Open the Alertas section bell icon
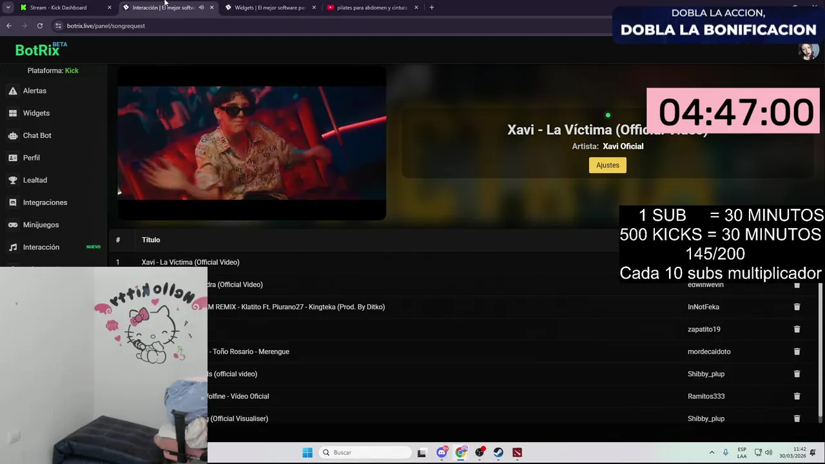Image resolution: width=825 pixels, height=464 pixels. point(13,91)
